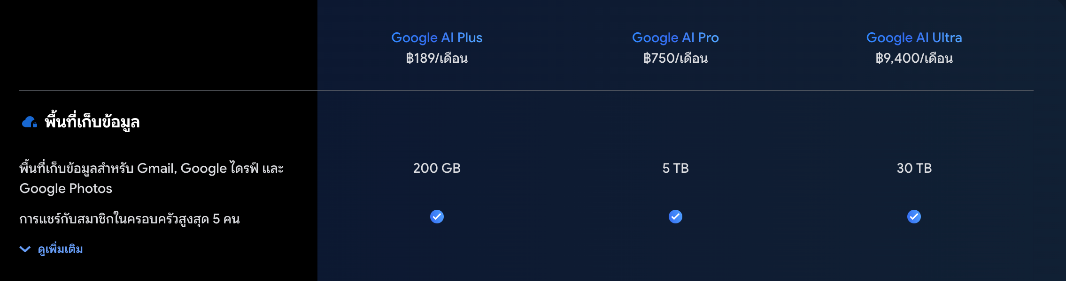Image resolution: width=1066 pixels, height=281 pixels.
Task: Expand the section with the ดูเพิ่มเติม chevron arrow
Action: pos(25,249)
